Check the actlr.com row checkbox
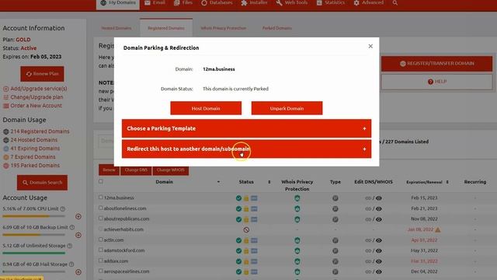The width and height of the screenshot is (497, 280). (101, 240)
